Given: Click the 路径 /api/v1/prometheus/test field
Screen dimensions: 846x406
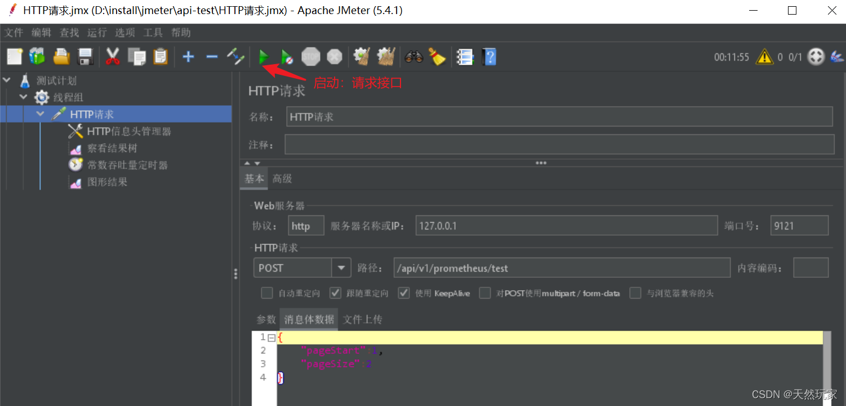Looking at the screenshot, I should click(x=562, y=268).
